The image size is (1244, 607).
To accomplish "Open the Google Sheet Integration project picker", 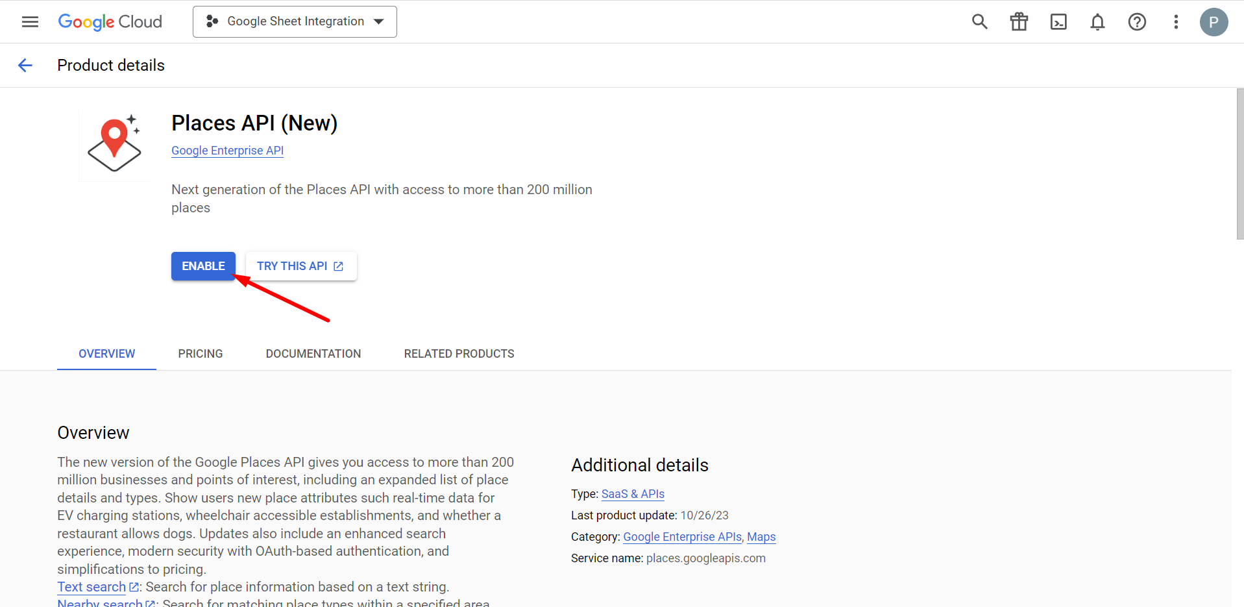I will 295,22.
